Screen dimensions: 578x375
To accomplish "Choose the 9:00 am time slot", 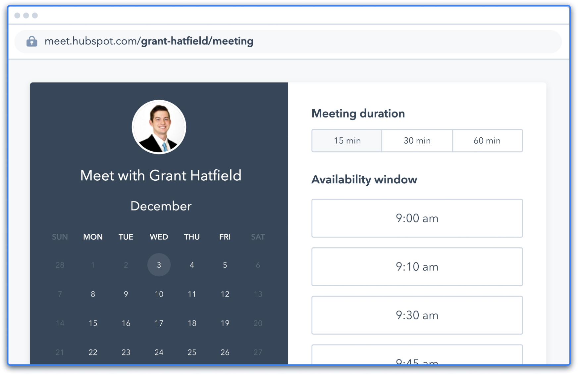I will pos(417,218).
